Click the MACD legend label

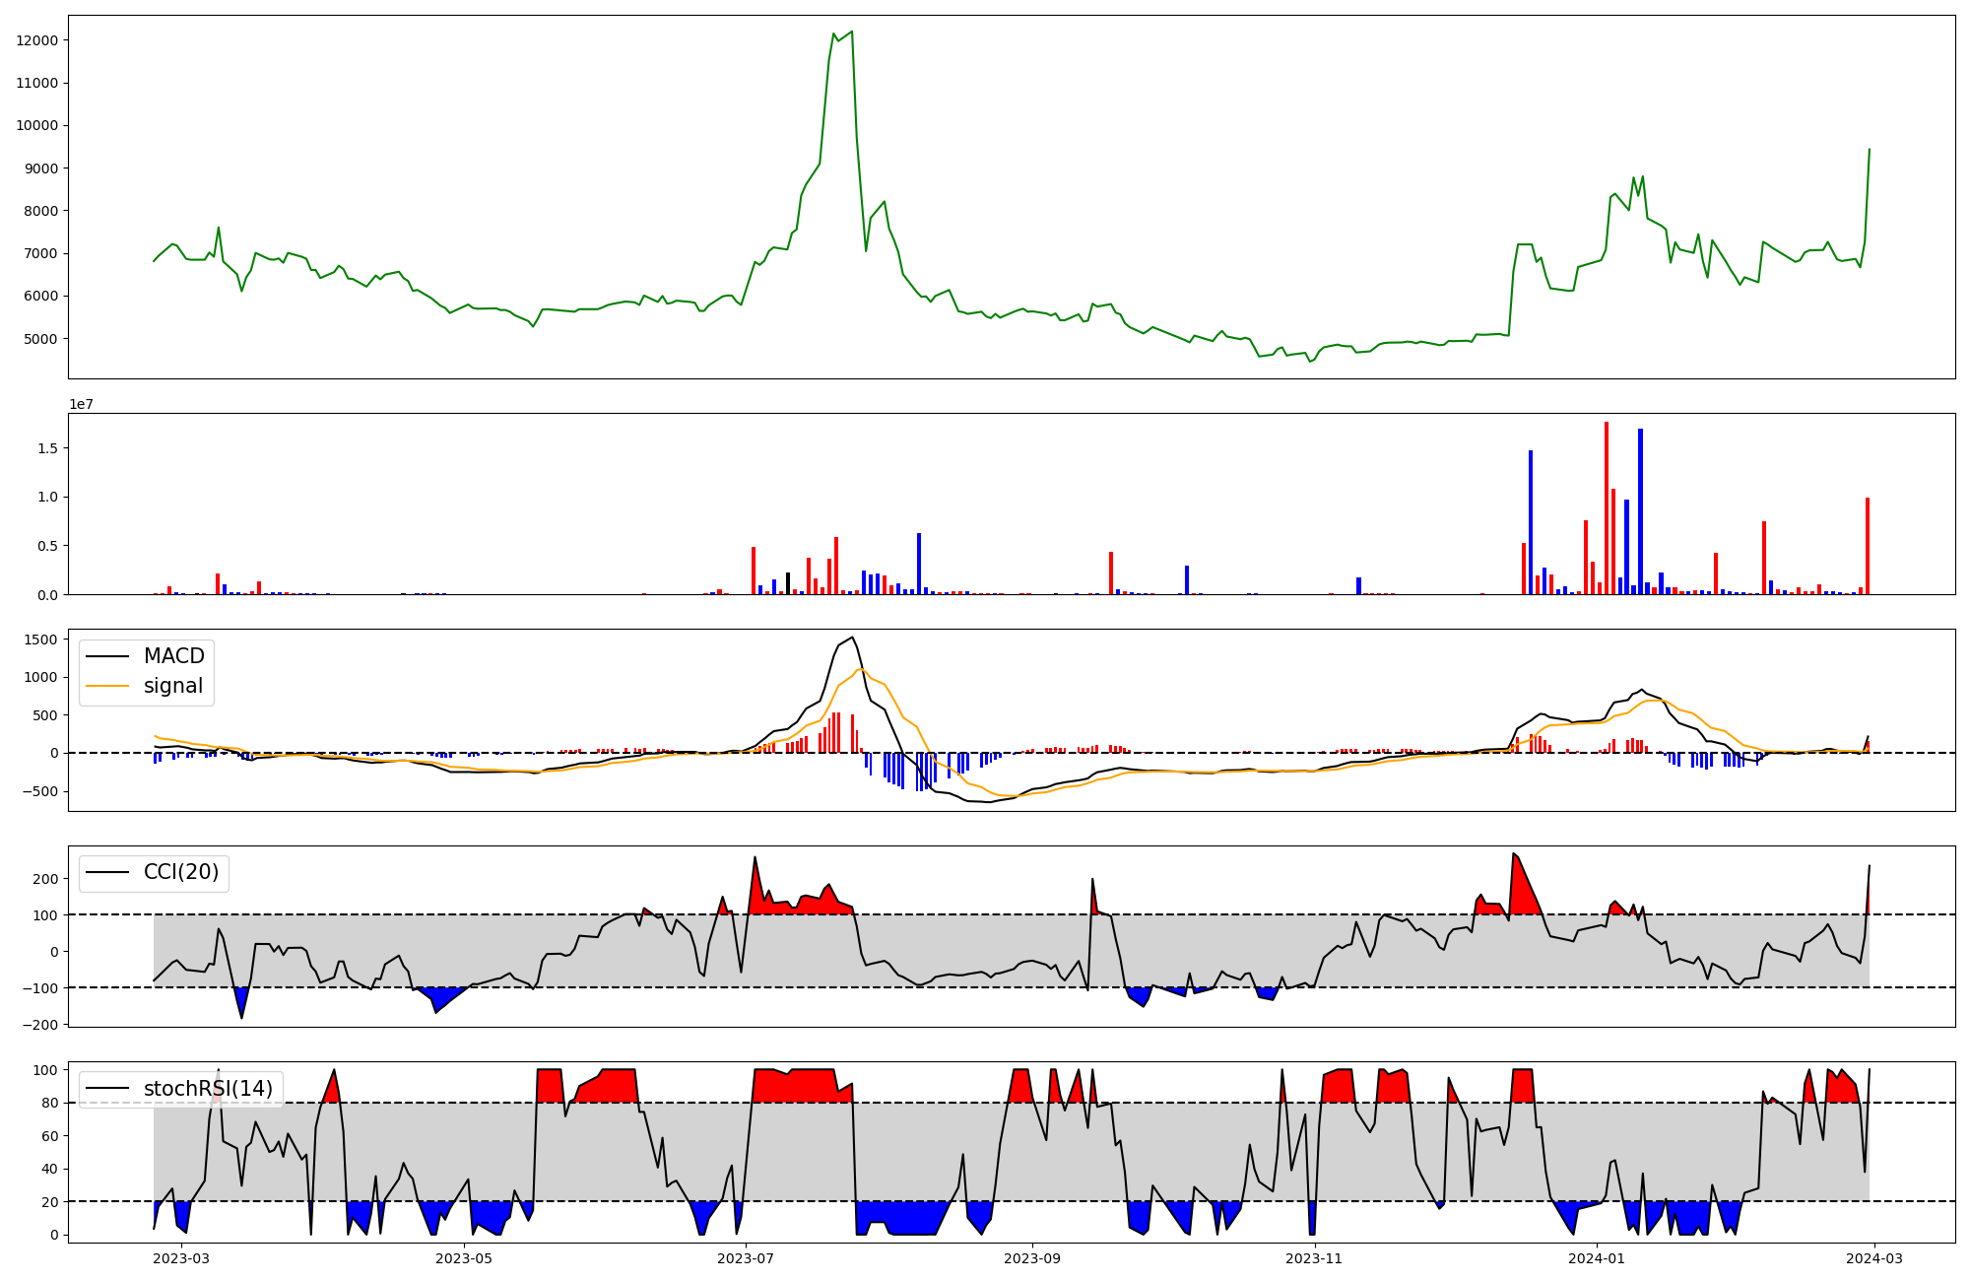click(x=173, y=656)
